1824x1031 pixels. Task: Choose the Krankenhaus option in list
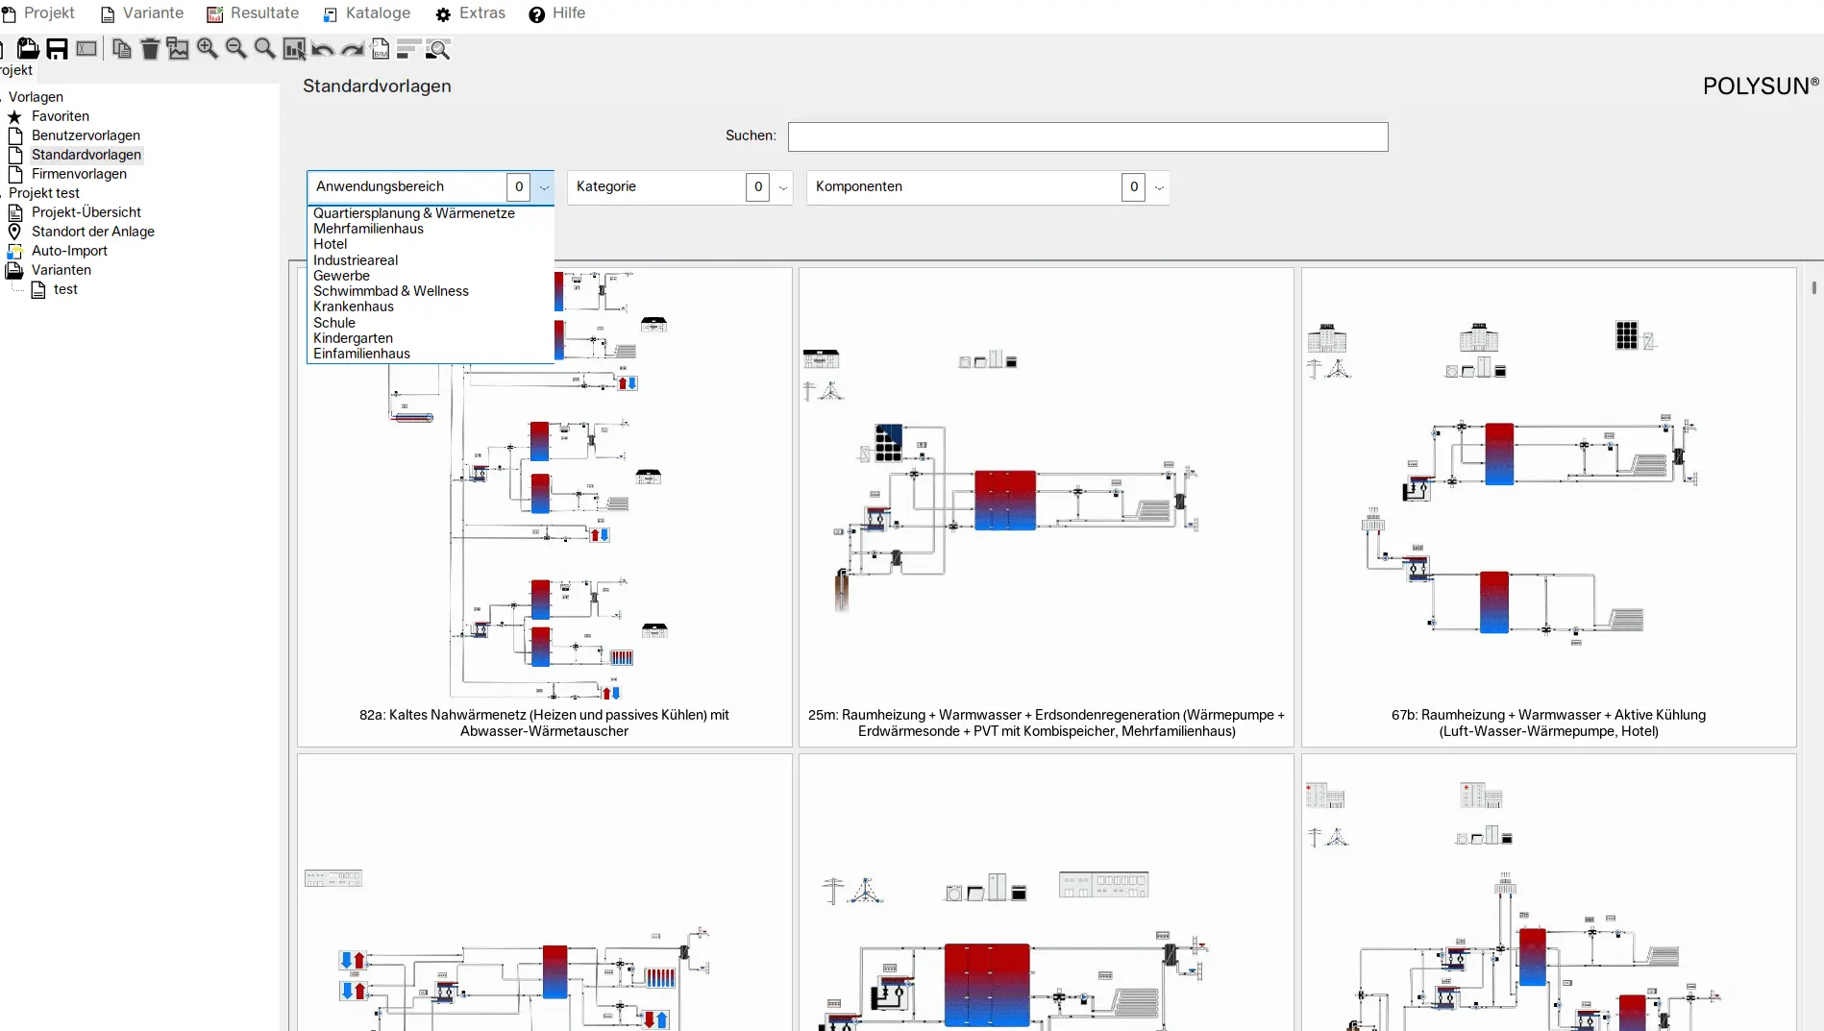pyautogui.click(x=353, y=307)
